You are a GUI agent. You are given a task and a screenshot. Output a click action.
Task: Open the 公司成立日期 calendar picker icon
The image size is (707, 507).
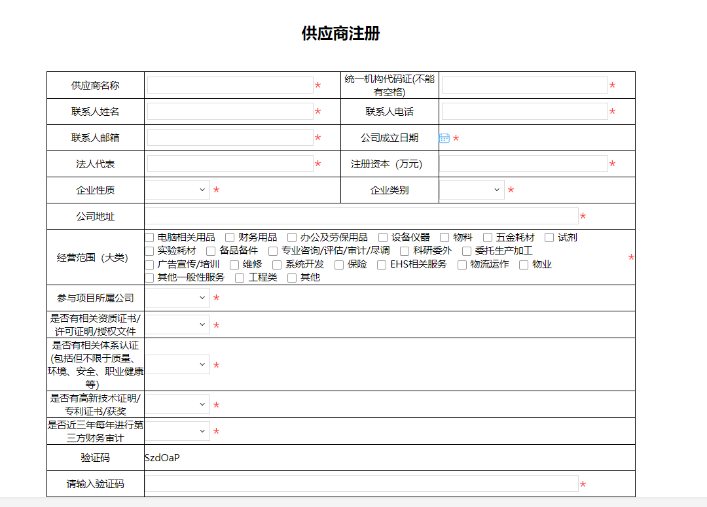pyautogui.click(x=444, y=138)
